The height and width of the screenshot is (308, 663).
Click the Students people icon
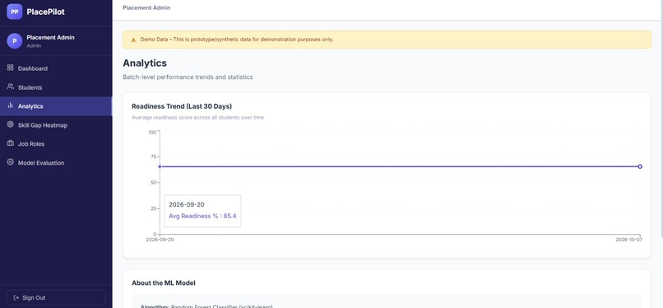click(x=11, y=86)
